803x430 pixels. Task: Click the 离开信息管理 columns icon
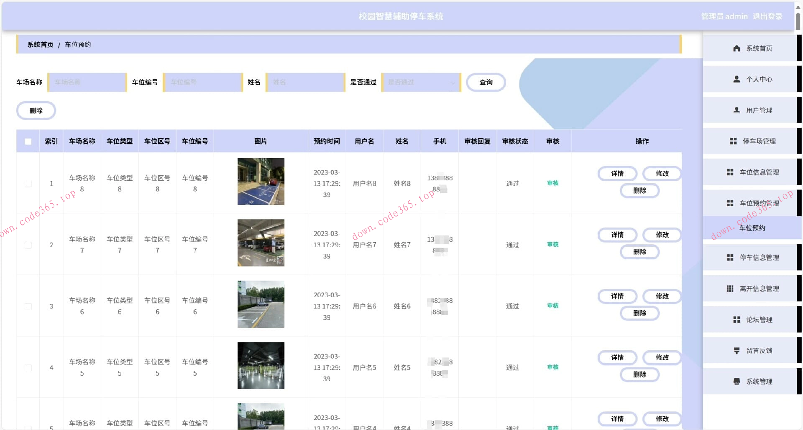731,288
